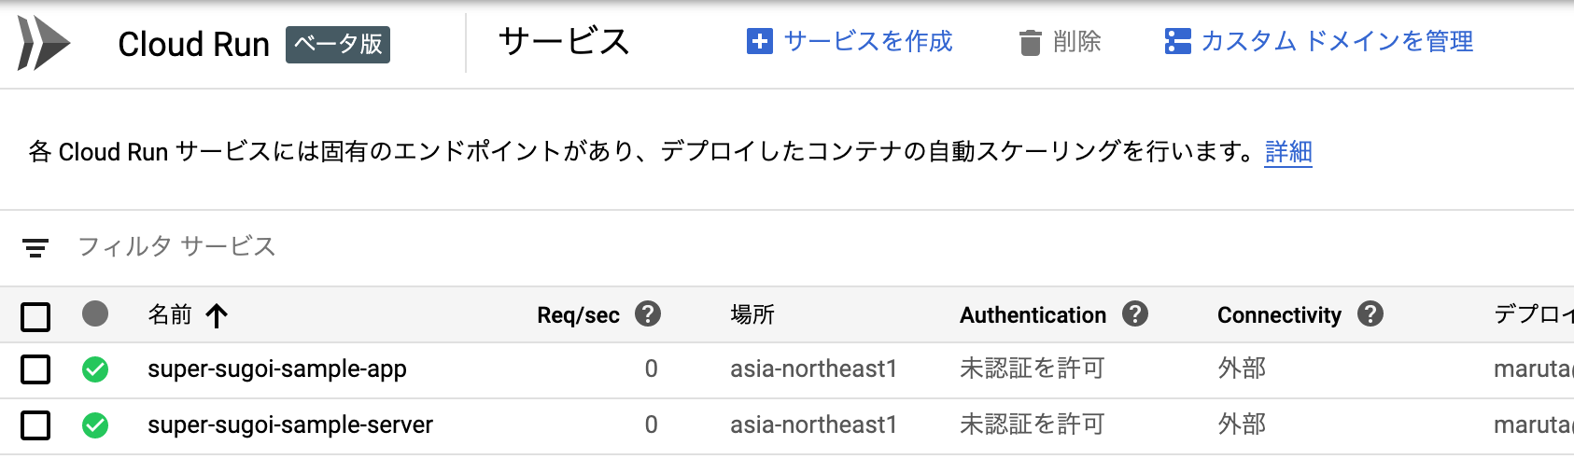The image size is (1574, 459).
Task: Click the Cloud Run logo icon
Action: pos(43,43)
